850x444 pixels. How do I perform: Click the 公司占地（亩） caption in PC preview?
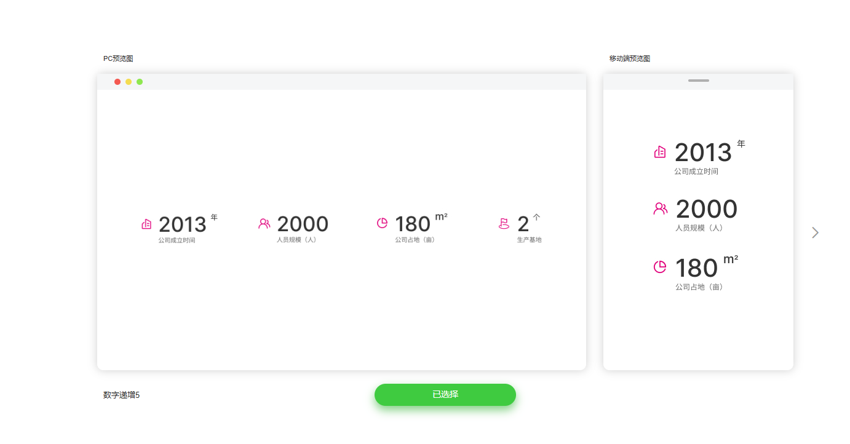(415, 240)
